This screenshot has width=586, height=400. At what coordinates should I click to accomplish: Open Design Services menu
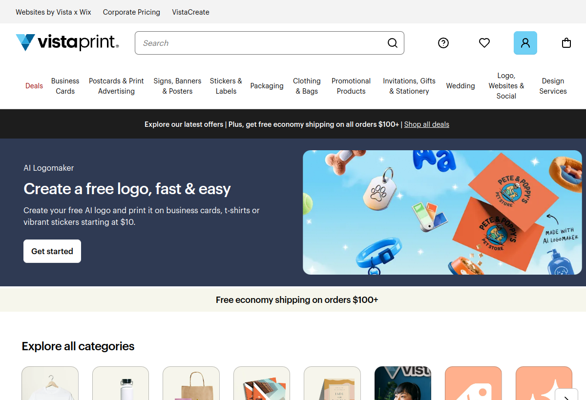(x=553, y=86)
